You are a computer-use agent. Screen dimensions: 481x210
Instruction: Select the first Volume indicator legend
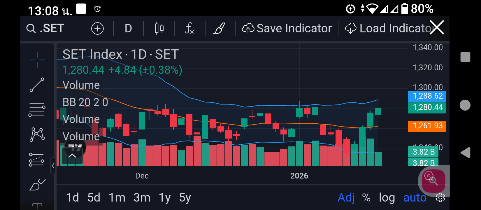coord(81,85)
